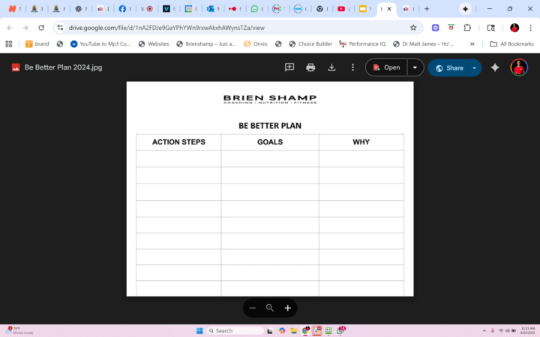Open the Copilot icon in taskbar

coord(282,331)
